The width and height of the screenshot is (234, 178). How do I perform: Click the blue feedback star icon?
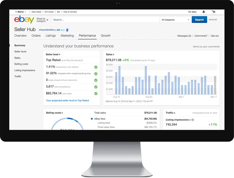point(62,30)
